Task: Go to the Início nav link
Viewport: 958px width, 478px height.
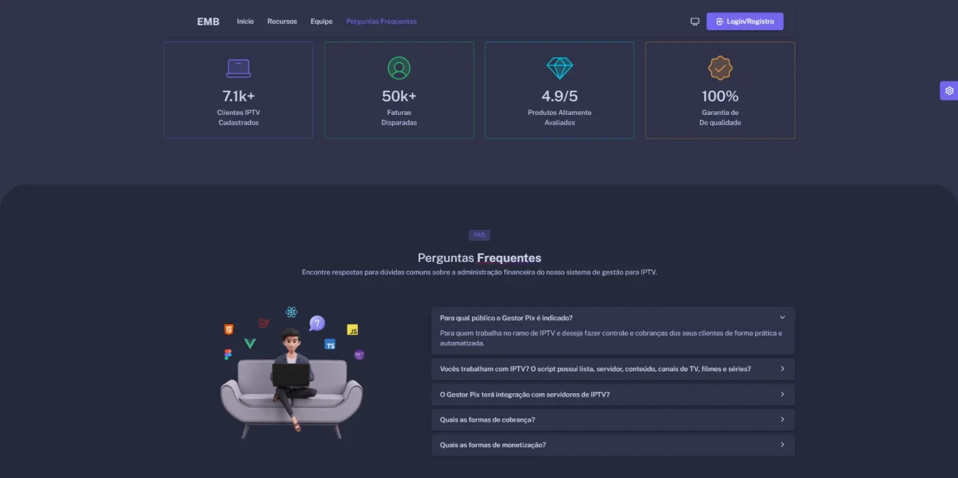Action: coord(245,21)
